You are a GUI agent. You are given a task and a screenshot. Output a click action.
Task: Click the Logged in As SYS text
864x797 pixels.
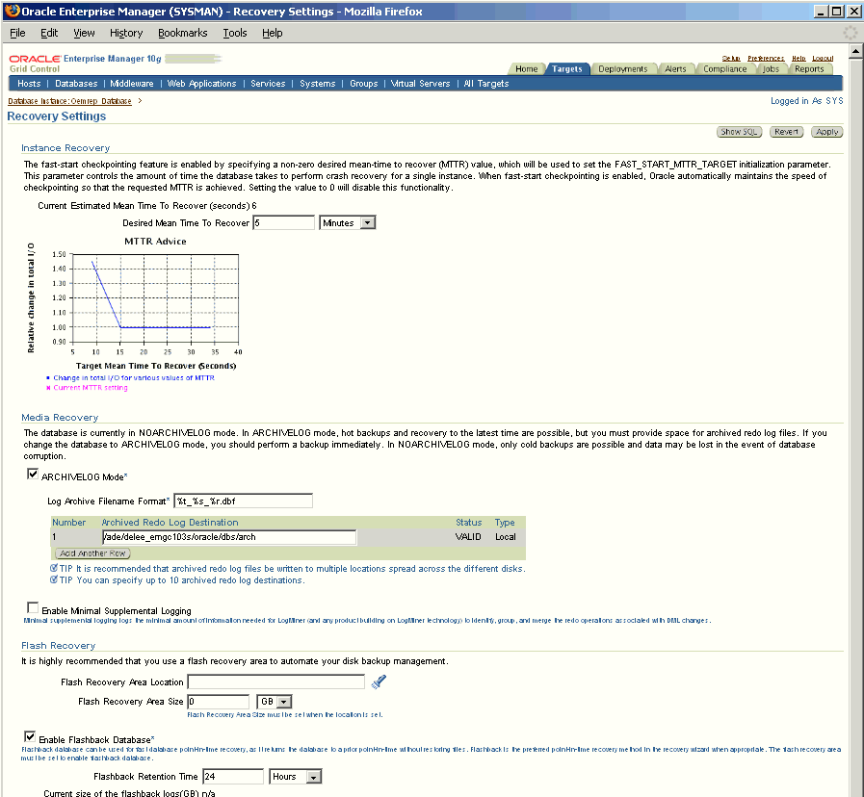[x=807, y=101]
